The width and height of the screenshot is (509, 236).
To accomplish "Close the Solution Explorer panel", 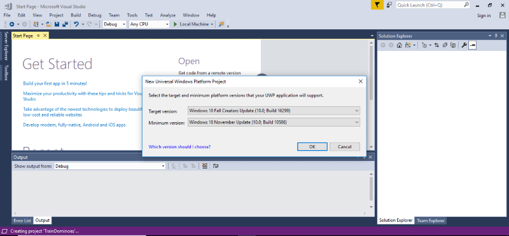I will 502,36.
